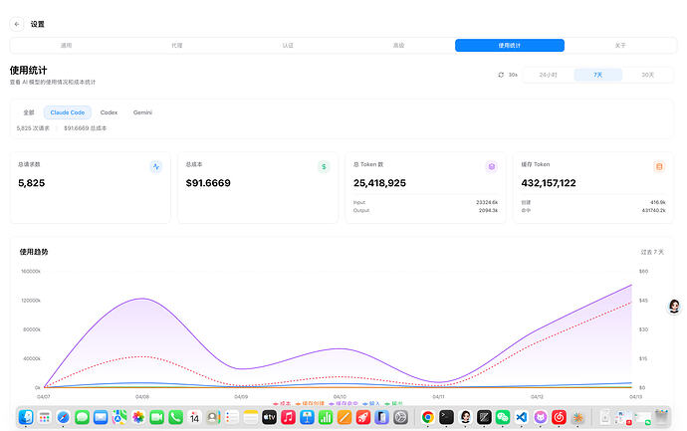Screen dimensions: 687x431
Task: Open Finder from the Dock
Action: coord(26,417)
